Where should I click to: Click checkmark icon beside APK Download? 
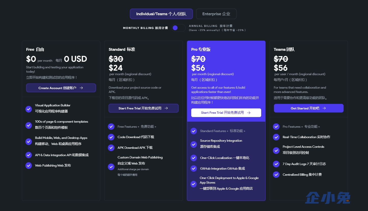[x=111, y=148]
